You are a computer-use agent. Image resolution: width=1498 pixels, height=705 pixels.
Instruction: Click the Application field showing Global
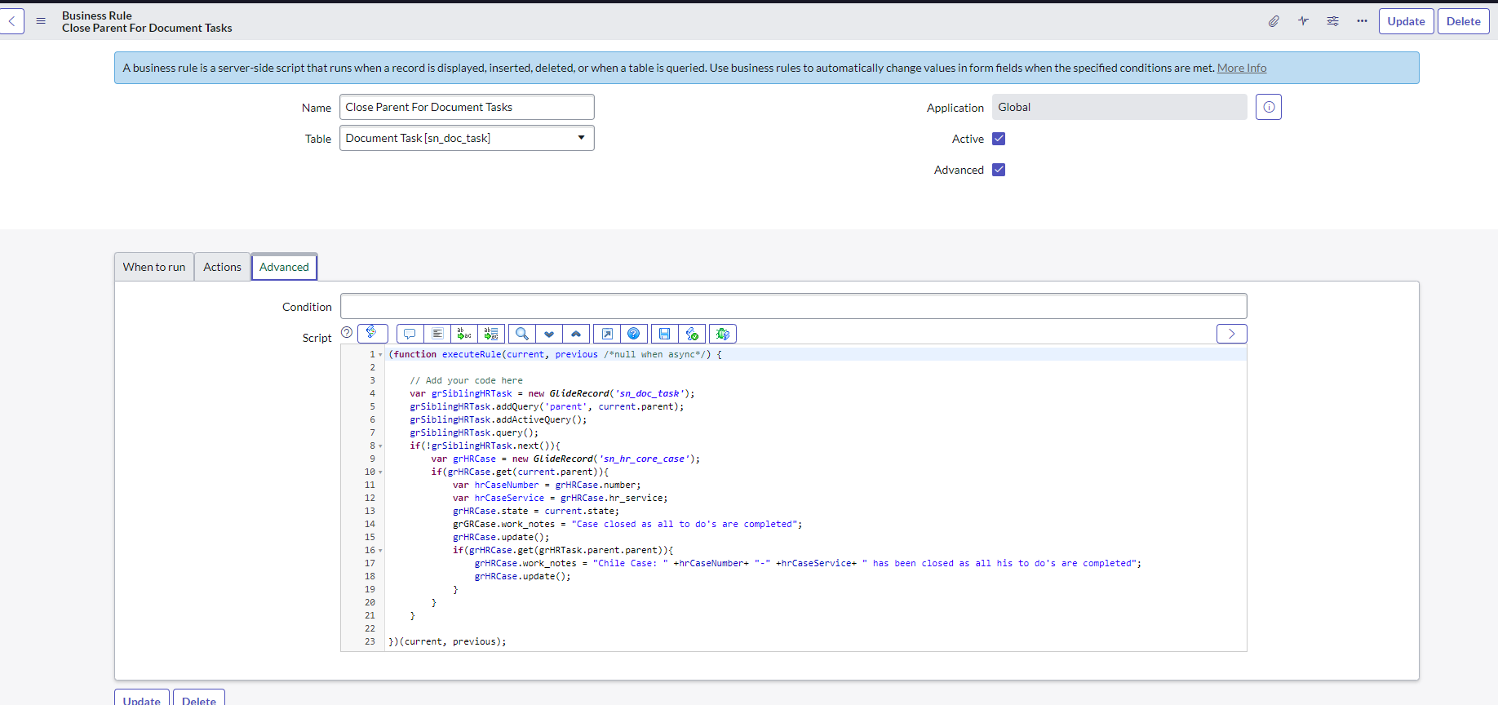tap(1119, 107)
